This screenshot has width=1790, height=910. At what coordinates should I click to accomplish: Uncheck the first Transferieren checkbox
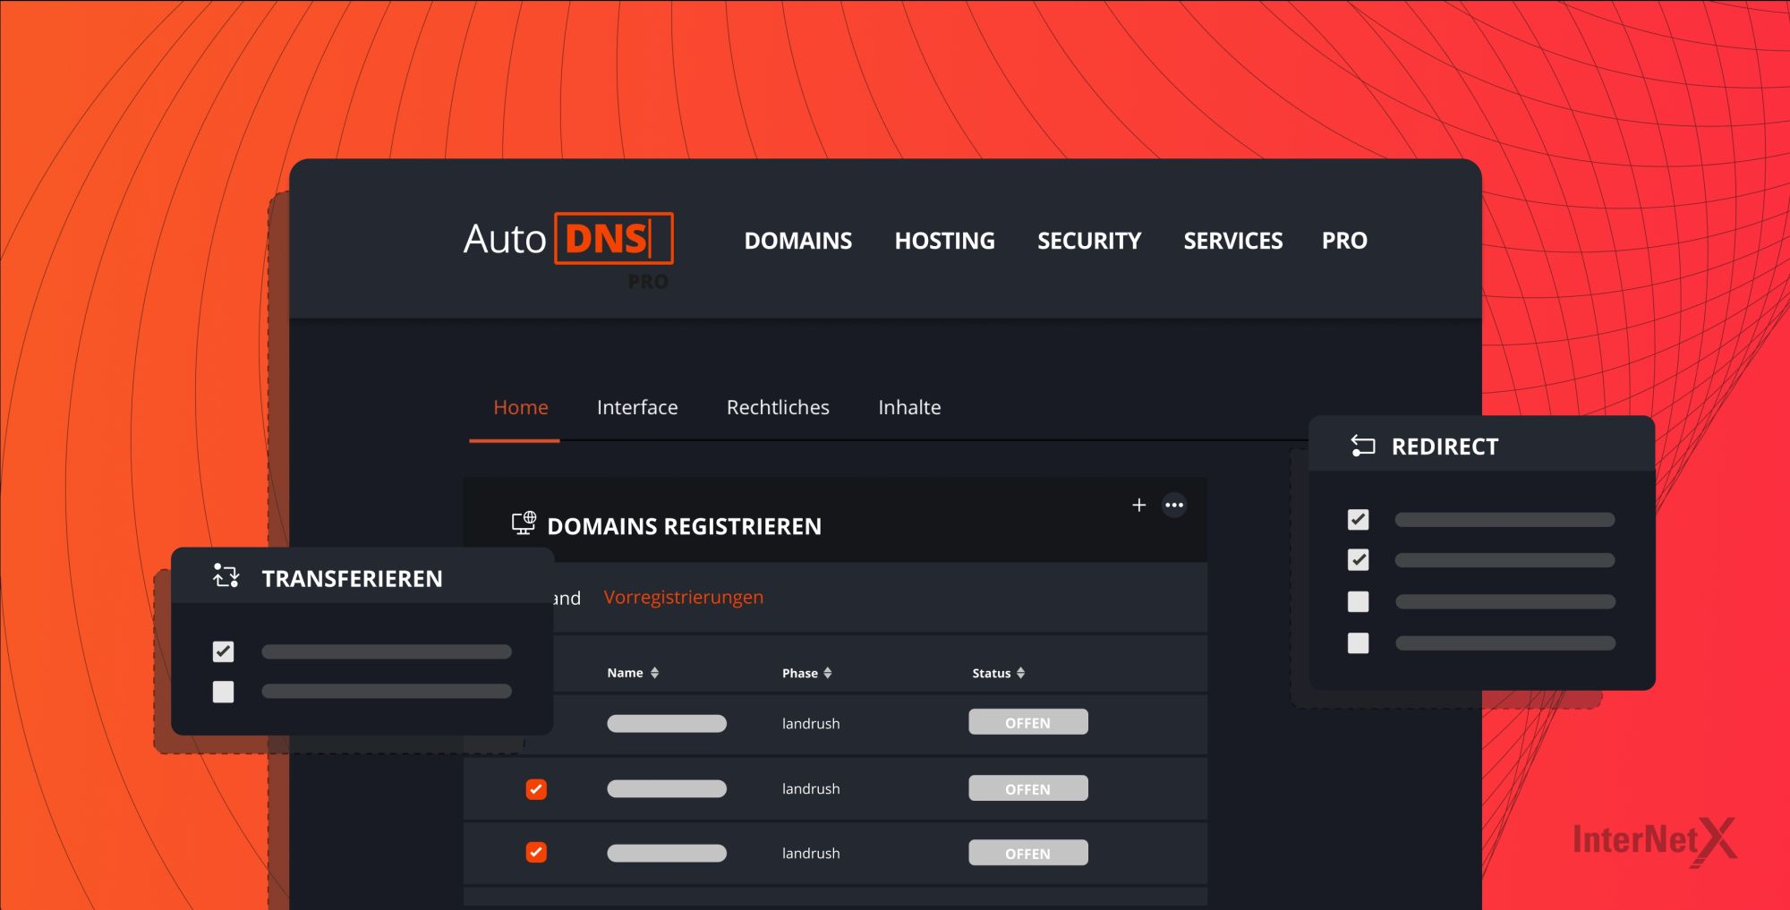coord(224,651)
